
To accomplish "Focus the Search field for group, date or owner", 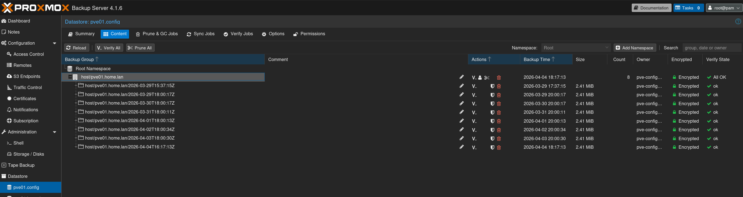I will (x=712, y=48).
